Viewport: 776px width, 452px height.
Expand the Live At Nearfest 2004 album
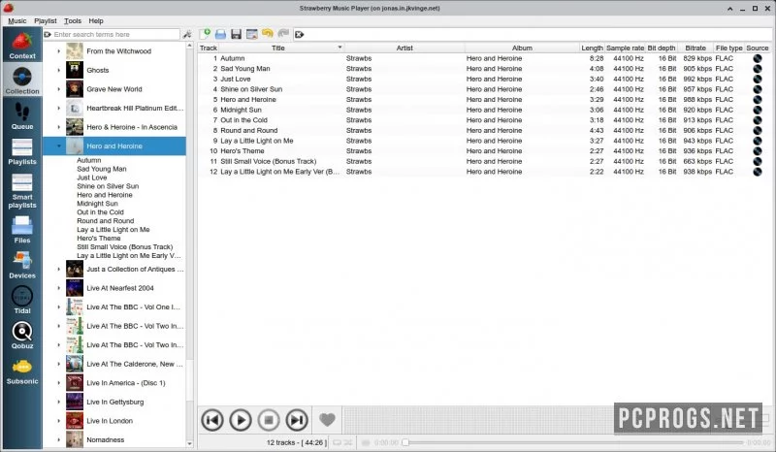(x=59, y=288)
